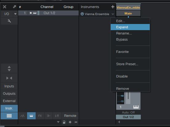Select Vienna Ensemble instrument entry
Viewport: 170px width, 127px height.
tap(97, 14)
